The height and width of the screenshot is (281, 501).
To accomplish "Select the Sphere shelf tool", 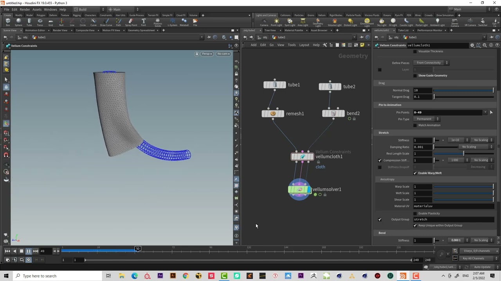I will coord(18,22).
